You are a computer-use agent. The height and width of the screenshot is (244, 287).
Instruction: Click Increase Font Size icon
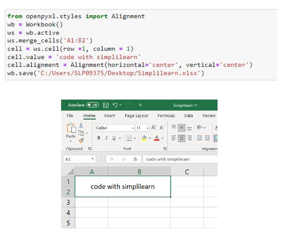154,127
